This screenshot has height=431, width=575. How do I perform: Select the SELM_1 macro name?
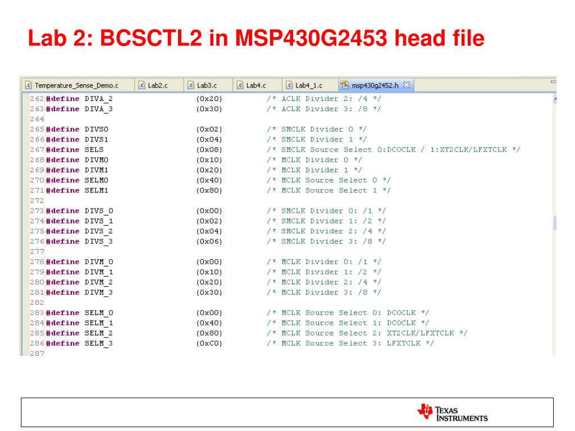(99, 323)
